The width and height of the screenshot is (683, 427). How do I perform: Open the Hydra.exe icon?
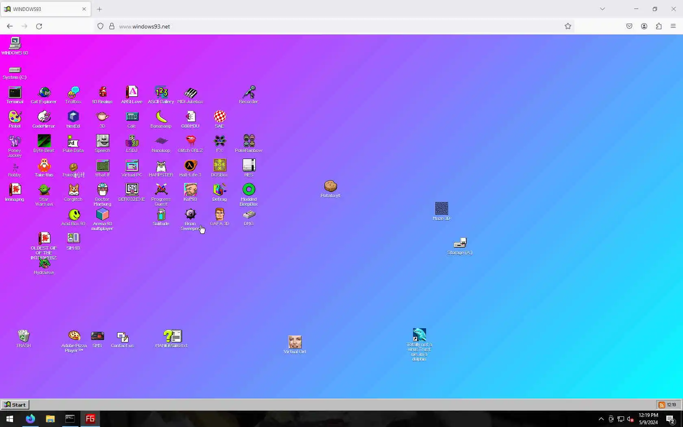pyautogui.click(x=44, y=267)
